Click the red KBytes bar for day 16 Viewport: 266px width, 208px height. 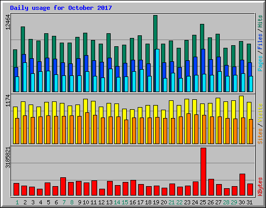coord(133,188)
